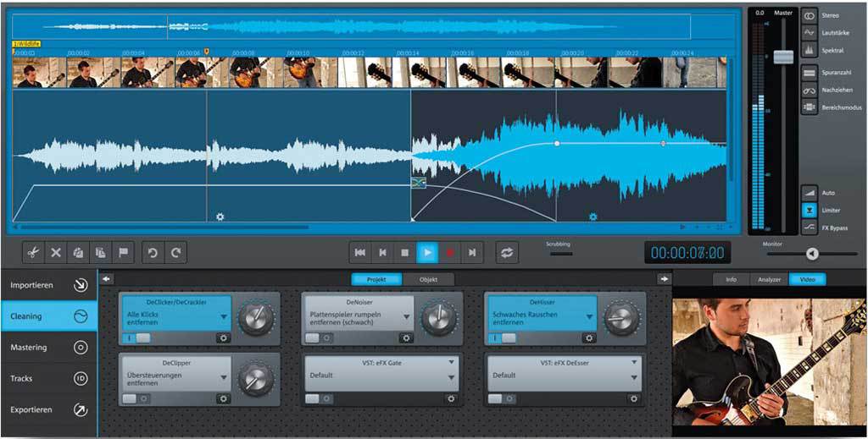This screenshot has width=868, height=439.
Task: Open the Mastering section
Action: 48,348
